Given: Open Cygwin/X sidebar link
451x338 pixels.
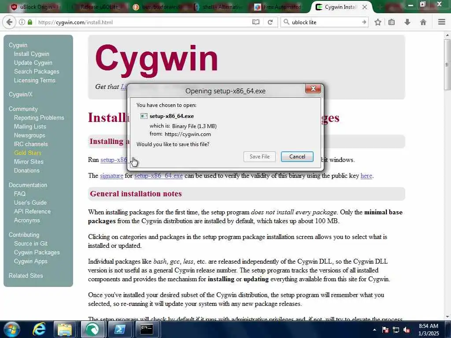Looking at the screenshot, I should [x=20, y=94].
